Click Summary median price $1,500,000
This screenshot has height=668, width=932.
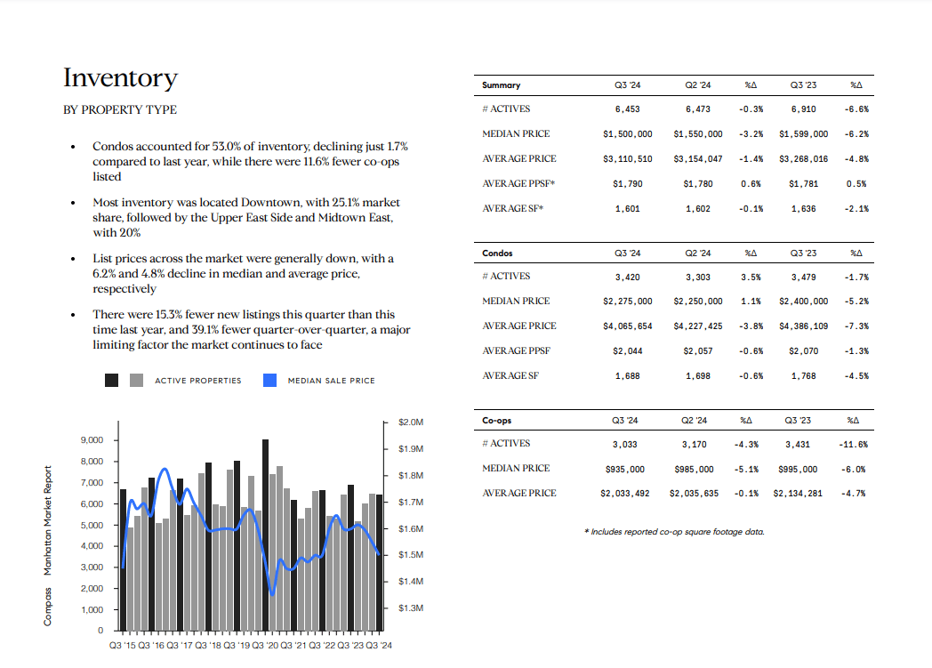coord(628,134)
